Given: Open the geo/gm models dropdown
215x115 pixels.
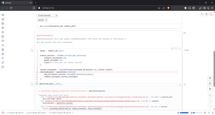Looking at the screenshot, I should click(42, 20).
